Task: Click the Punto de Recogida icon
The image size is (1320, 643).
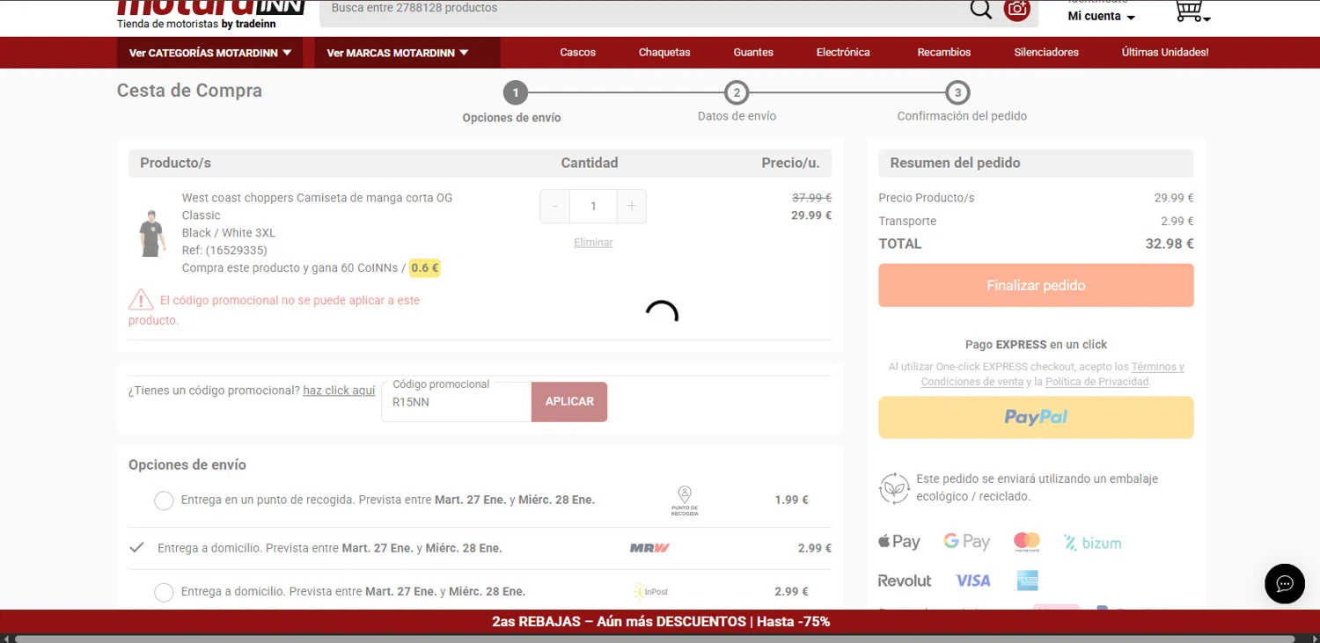Action: point(685,501)
